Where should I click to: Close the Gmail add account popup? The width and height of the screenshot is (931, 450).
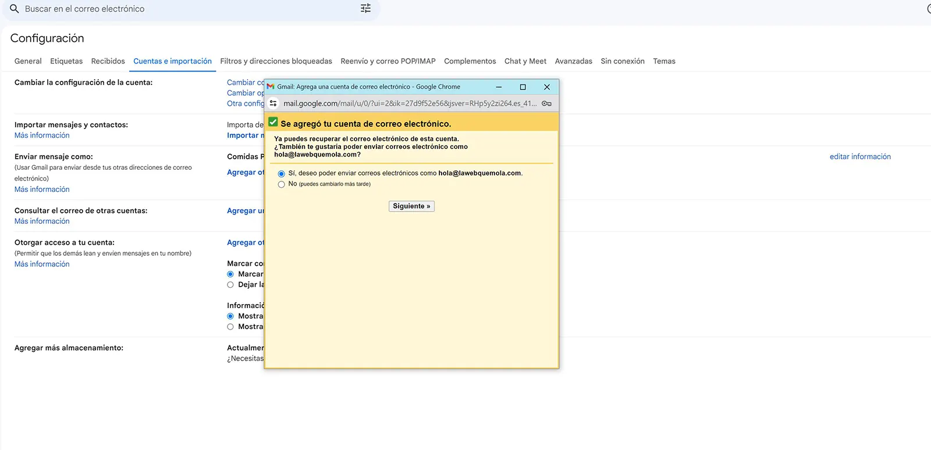tap(546, 87)
